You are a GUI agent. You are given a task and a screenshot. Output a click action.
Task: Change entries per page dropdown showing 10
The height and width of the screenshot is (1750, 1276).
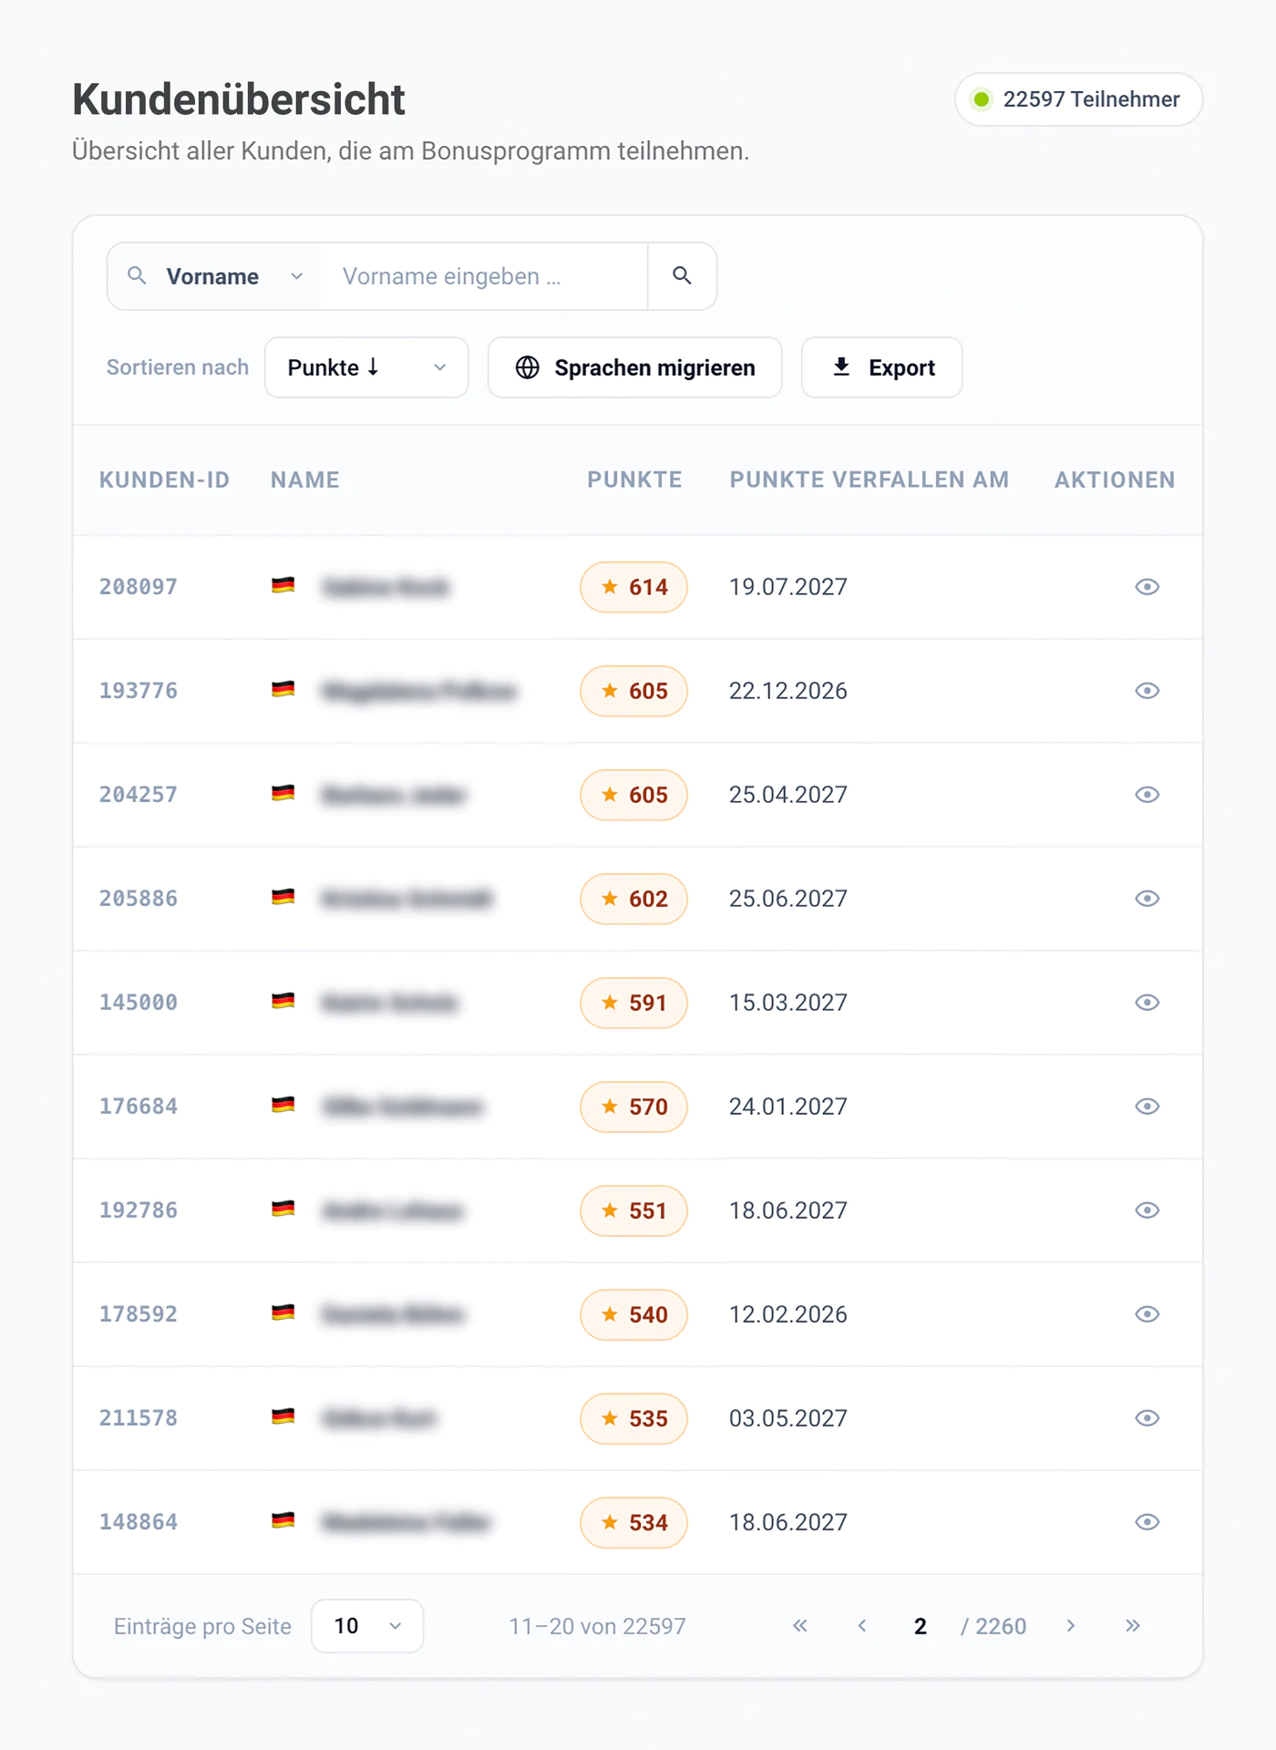[367, 1626]
